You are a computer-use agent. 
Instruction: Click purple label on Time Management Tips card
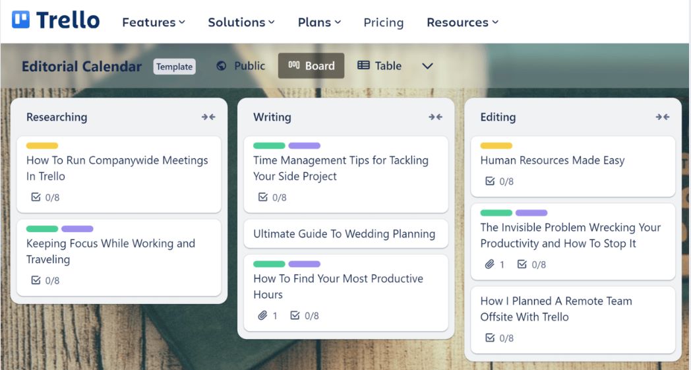pyautogui.click(x=304, y=146)
